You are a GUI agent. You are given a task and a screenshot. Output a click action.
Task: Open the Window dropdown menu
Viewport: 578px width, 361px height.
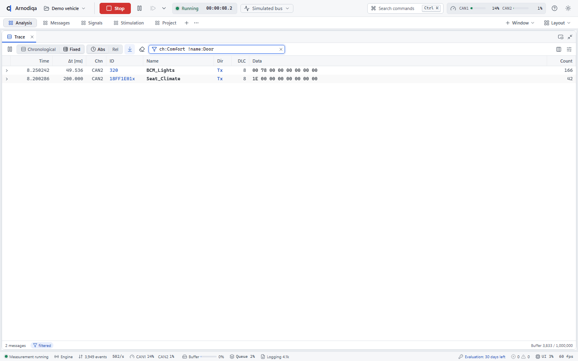[520, 23]
